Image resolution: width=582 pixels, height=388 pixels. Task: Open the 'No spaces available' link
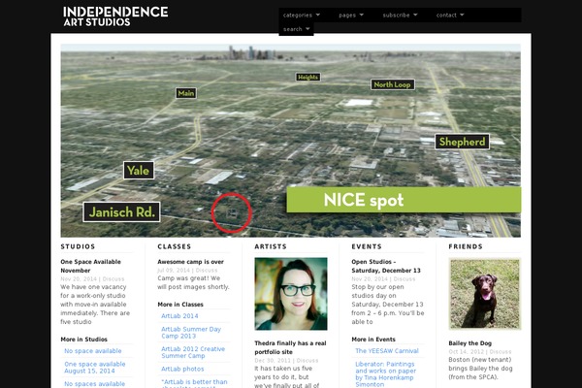[95, 384]
